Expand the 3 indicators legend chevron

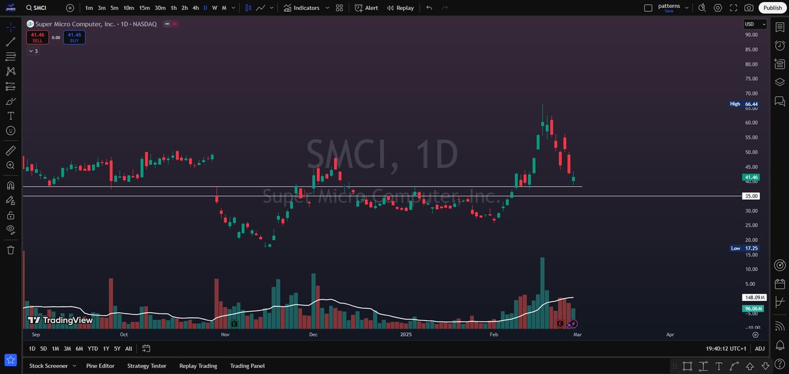pyautogui.click(x=33, y=51)
